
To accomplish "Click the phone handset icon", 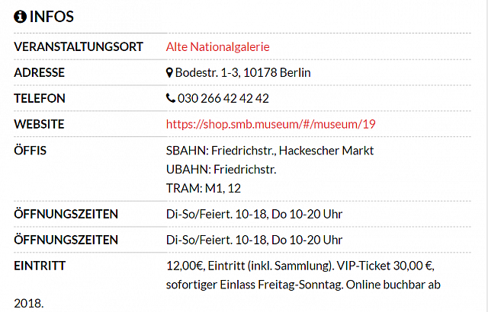I will click(171, 98).
